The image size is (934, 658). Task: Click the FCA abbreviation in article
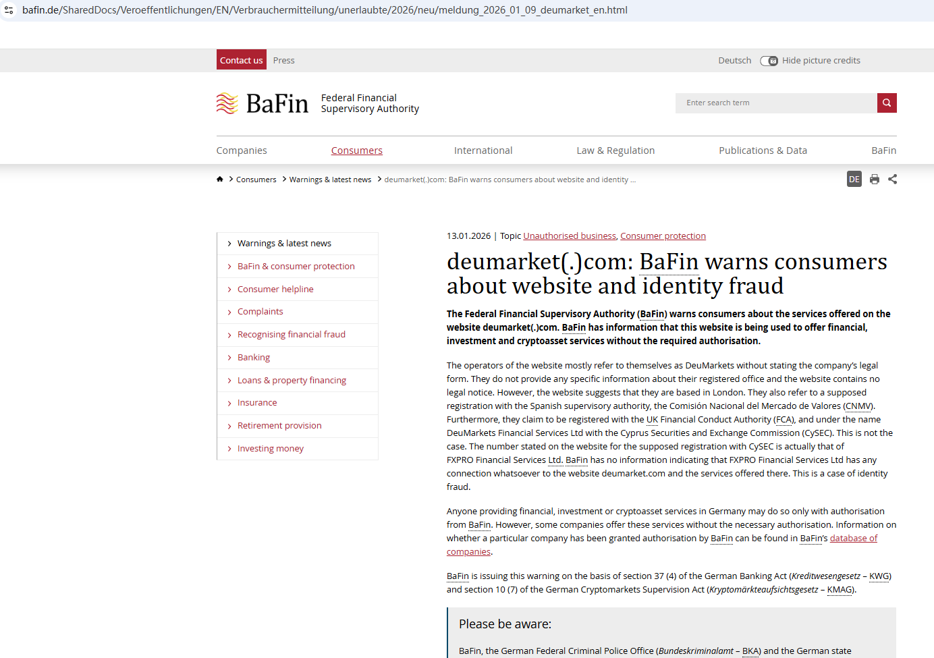point(784,419)
